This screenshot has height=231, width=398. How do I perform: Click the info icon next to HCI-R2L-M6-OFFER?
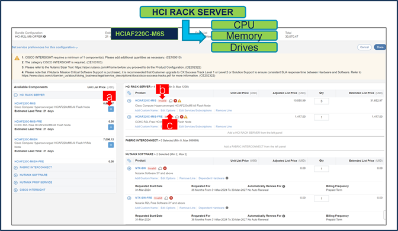tap(44, 37)
